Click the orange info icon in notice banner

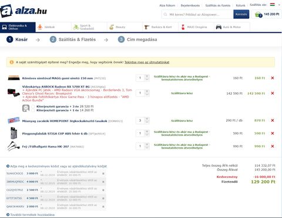point(12,62)
